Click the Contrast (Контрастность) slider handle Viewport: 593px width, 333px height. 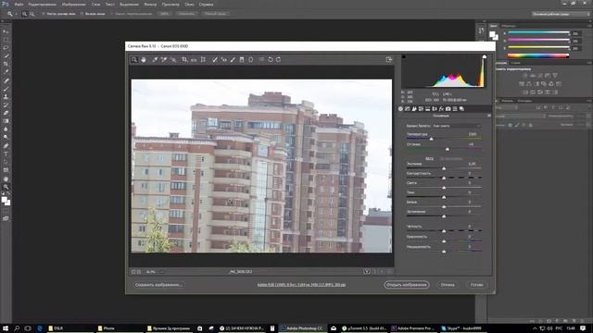pyautogui.click(x=444, y=178)
